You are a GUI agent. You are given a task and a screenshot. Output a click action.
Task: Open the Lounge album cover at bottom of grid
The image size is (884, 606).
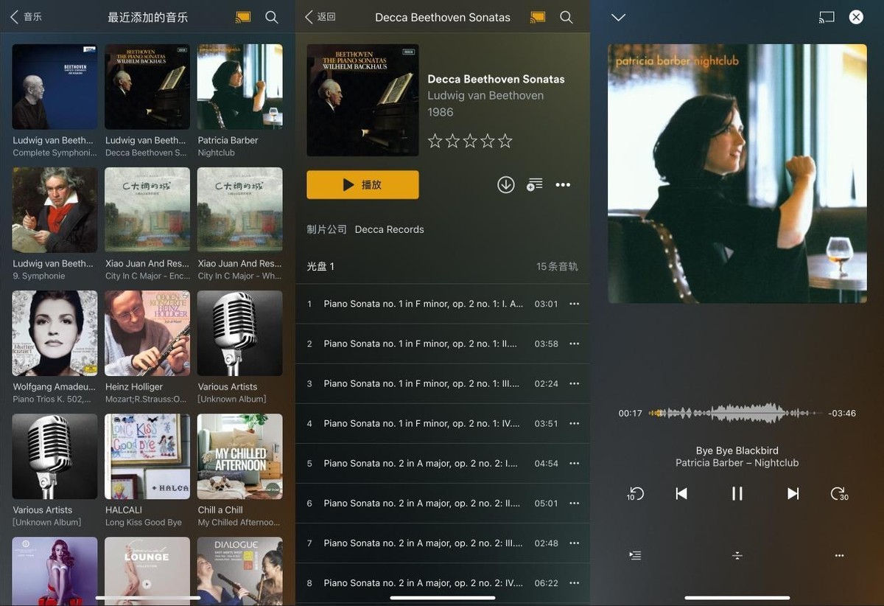point(147,571)
